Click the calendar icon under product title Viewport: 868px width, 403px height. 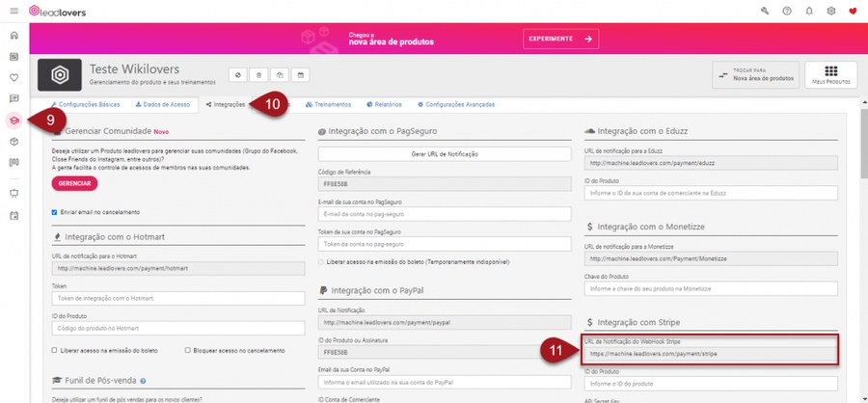click(301, 74)
